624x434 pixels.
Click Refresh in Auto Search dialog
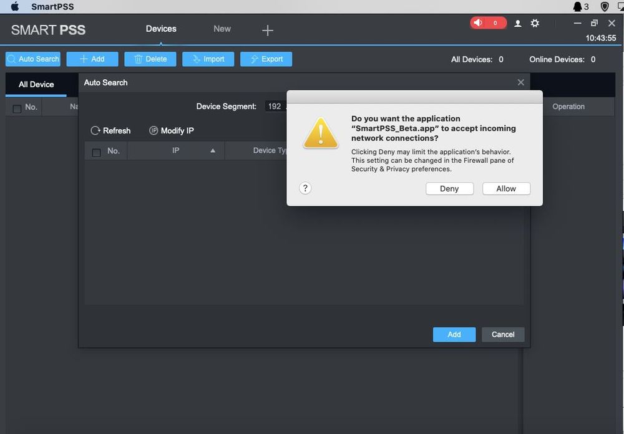tap(110, 130)
